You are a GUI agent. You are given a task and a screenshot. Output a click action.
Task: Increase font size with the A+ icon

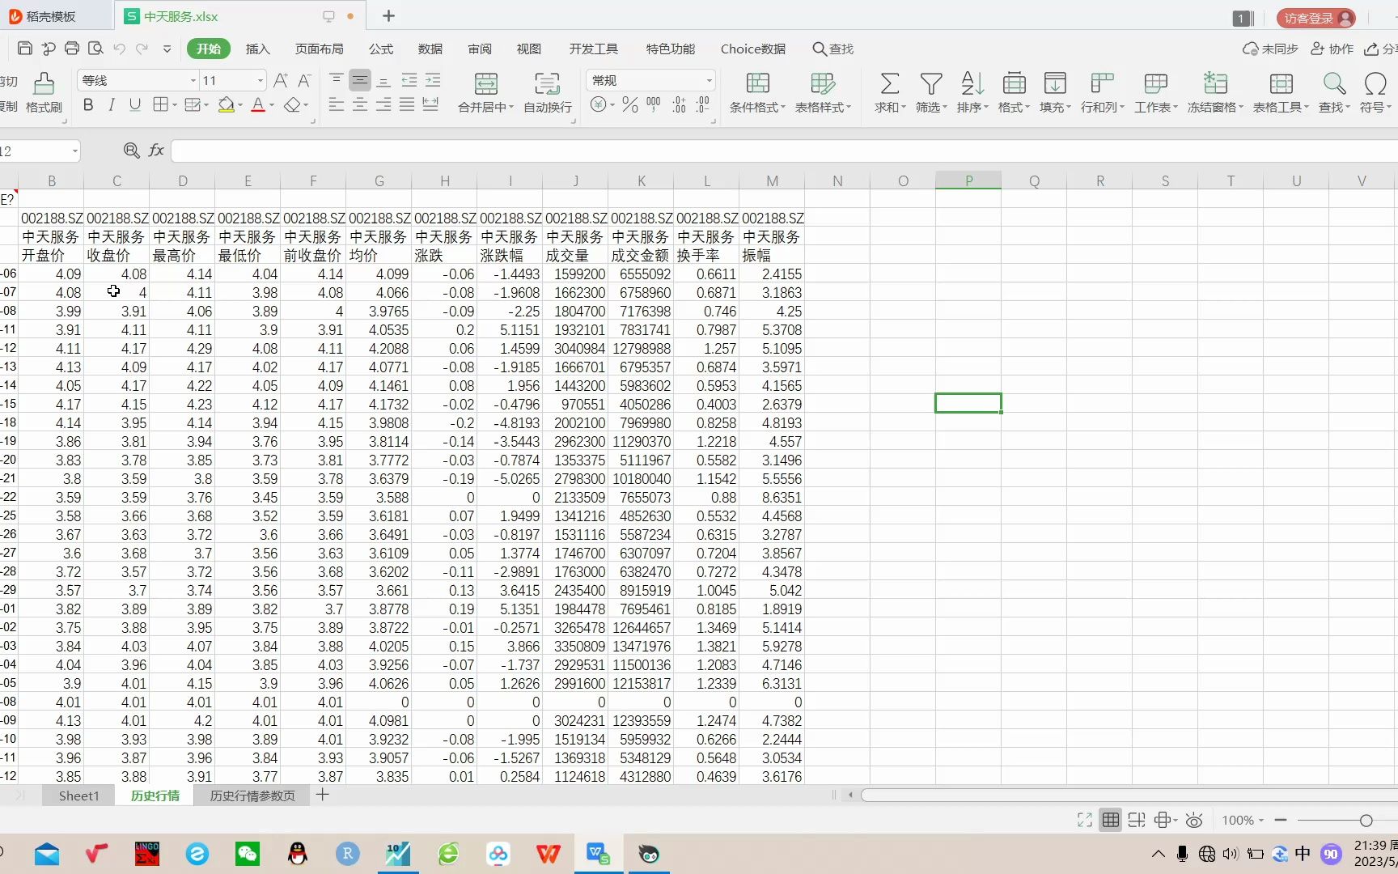(281, 80)
